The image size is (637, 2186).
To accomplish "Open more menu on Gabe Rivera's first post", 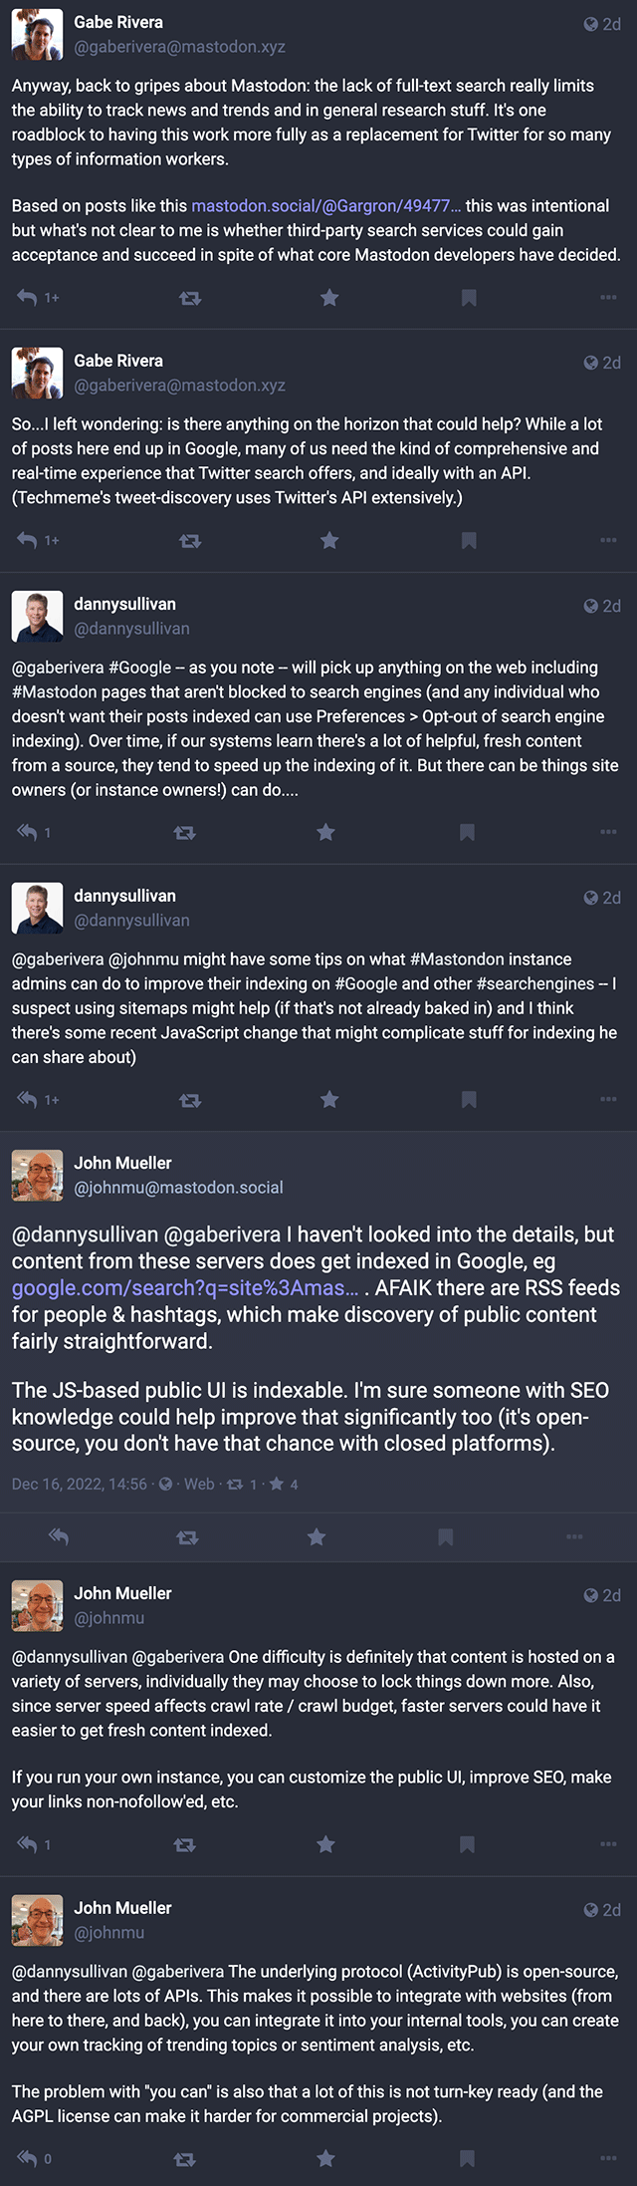I will (608, 297).
